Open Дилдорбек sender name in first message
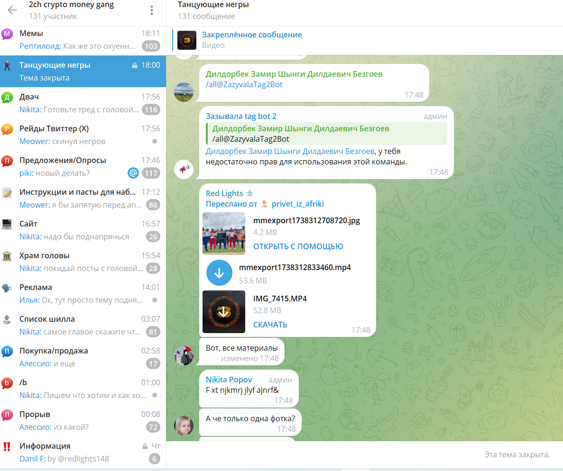Viewport: 563px width, 471px height. point(294,74)
